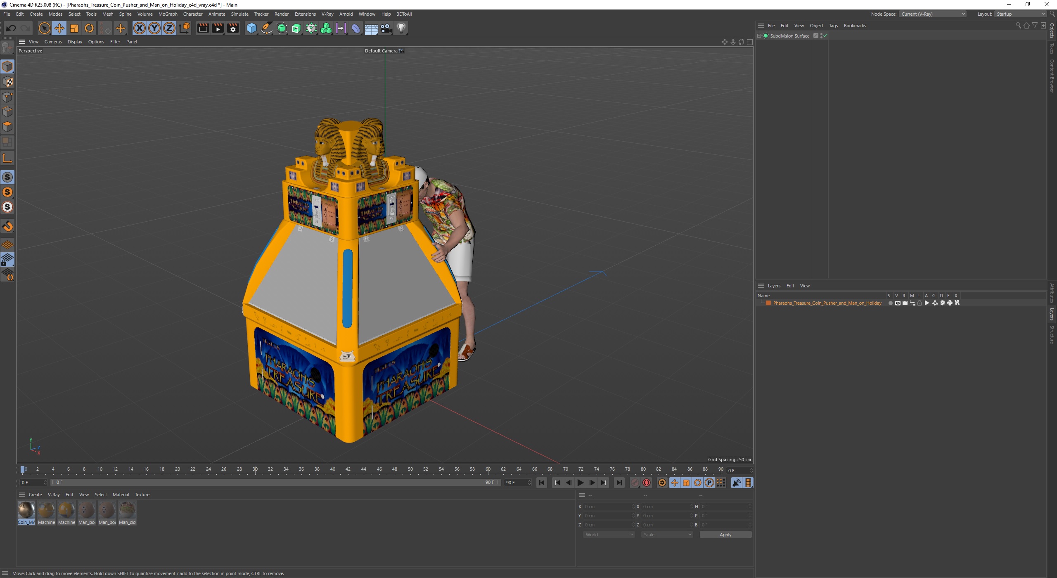Open Material manager hamburger menu

[x=22, y=495]
